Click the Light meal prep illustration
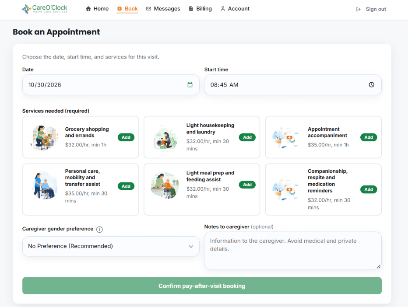Viewport: 408px width, 307px height. [165, 185]
